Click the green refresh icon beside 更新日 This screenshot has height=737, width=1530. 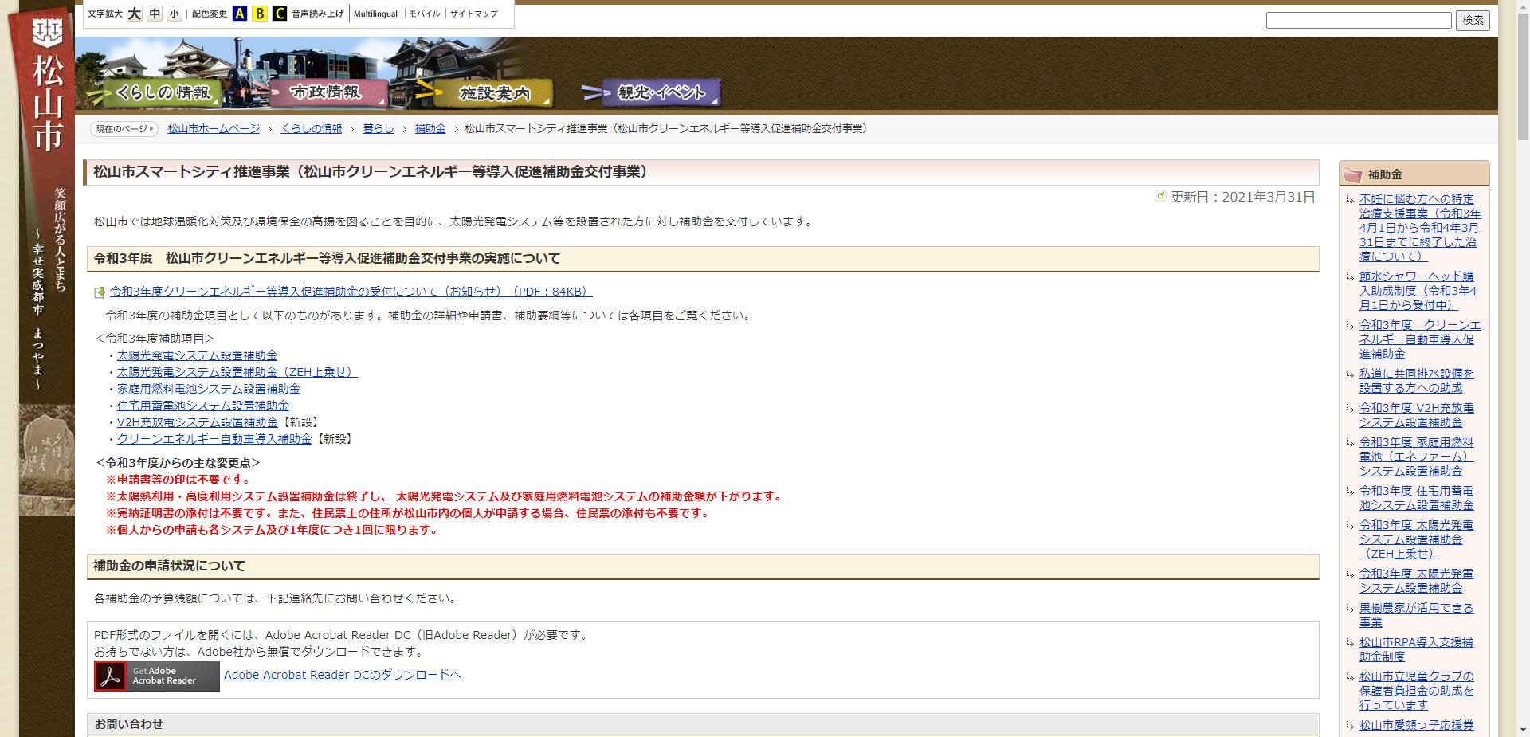[1159, 195]
